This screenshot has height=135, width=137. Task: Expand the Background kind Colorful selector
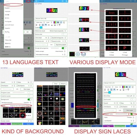point(27,103)
